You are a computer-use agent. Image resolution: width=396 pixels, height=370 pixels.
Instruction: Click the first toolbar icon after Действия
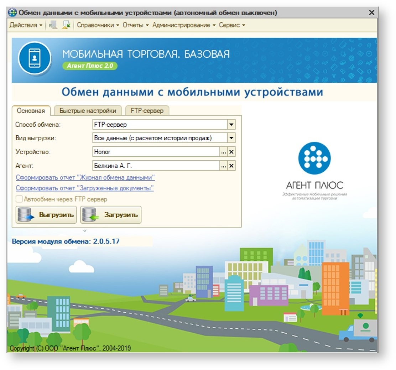click(x=53, y=25)
